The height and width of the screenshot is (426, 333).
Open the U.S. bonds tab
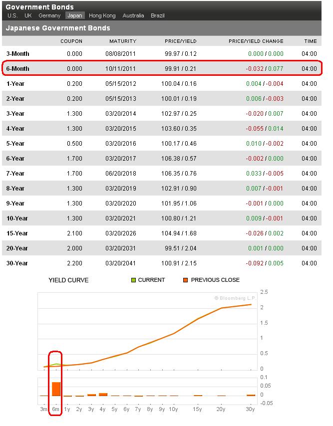pyautogui.click(x=13, y=15)
